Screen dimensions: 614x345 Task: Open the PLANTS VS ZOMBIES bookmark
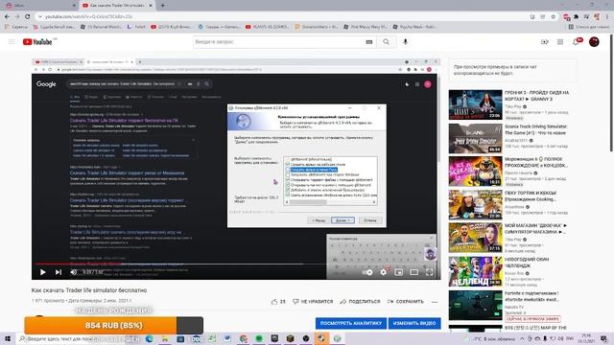pyautogui.click(x=268, y=27)
